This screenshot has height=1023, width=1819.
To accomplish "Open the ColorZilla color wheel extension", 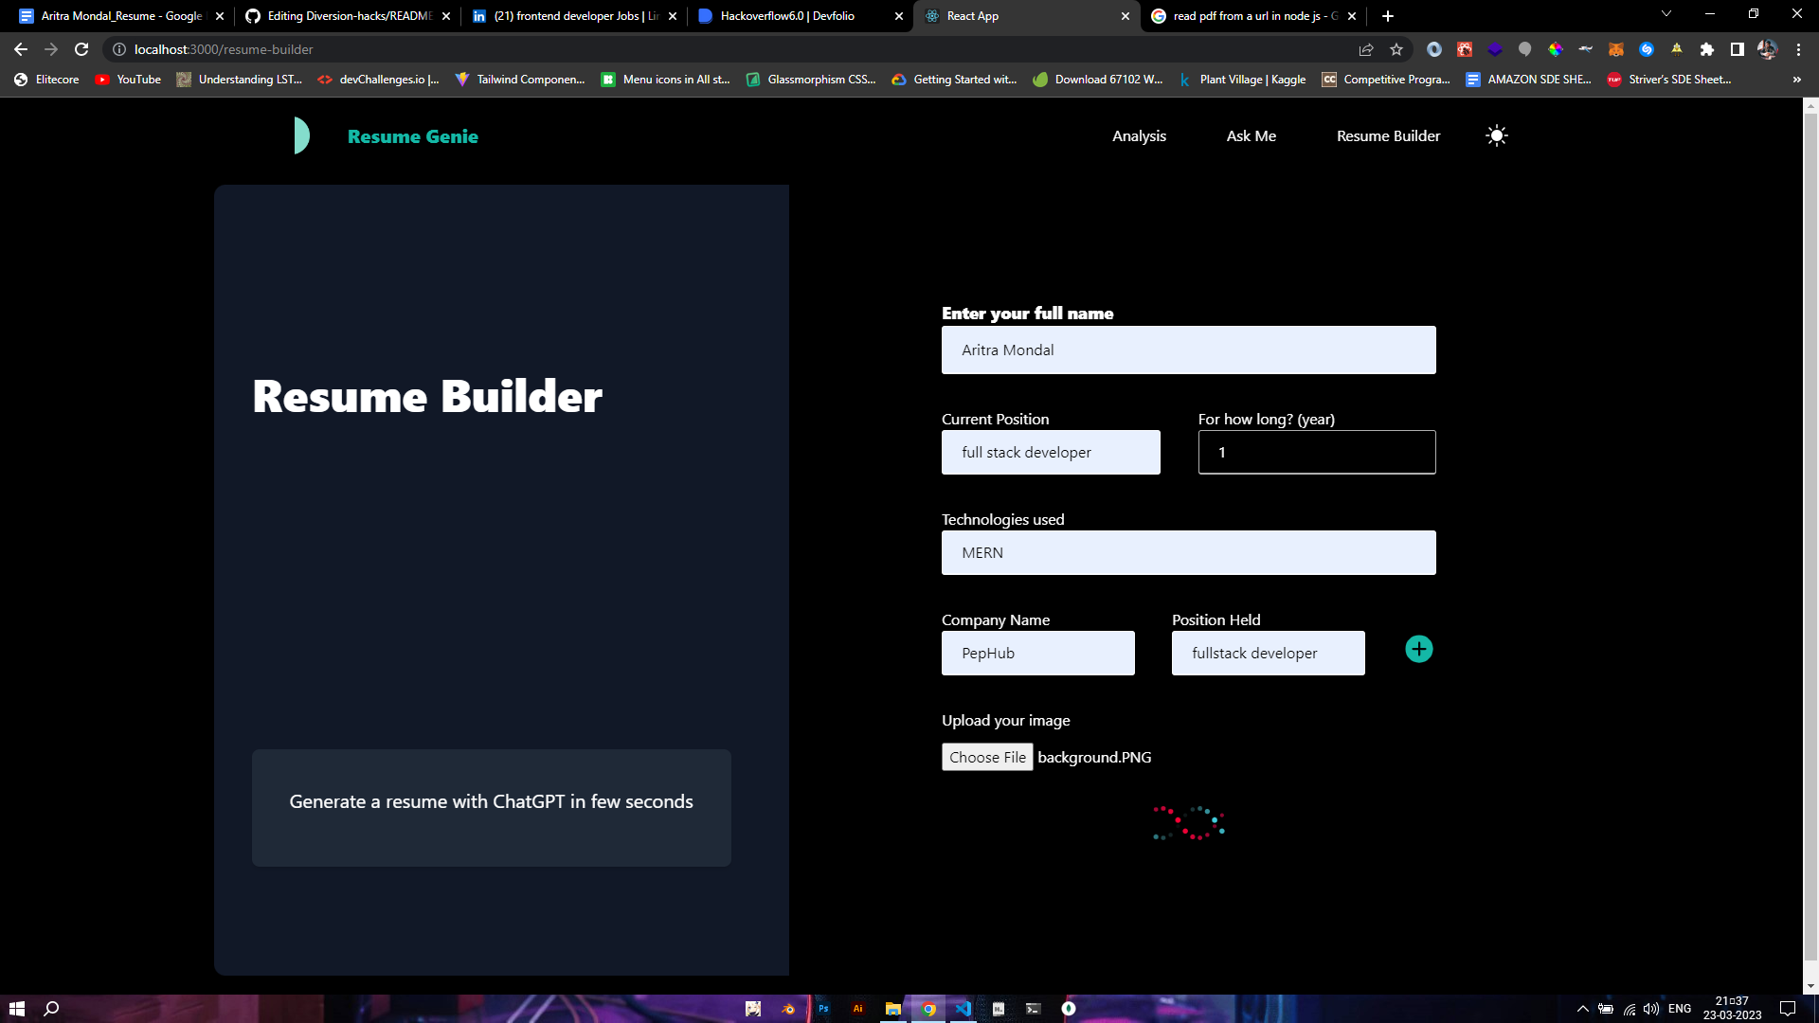I will click(1556, 49).
